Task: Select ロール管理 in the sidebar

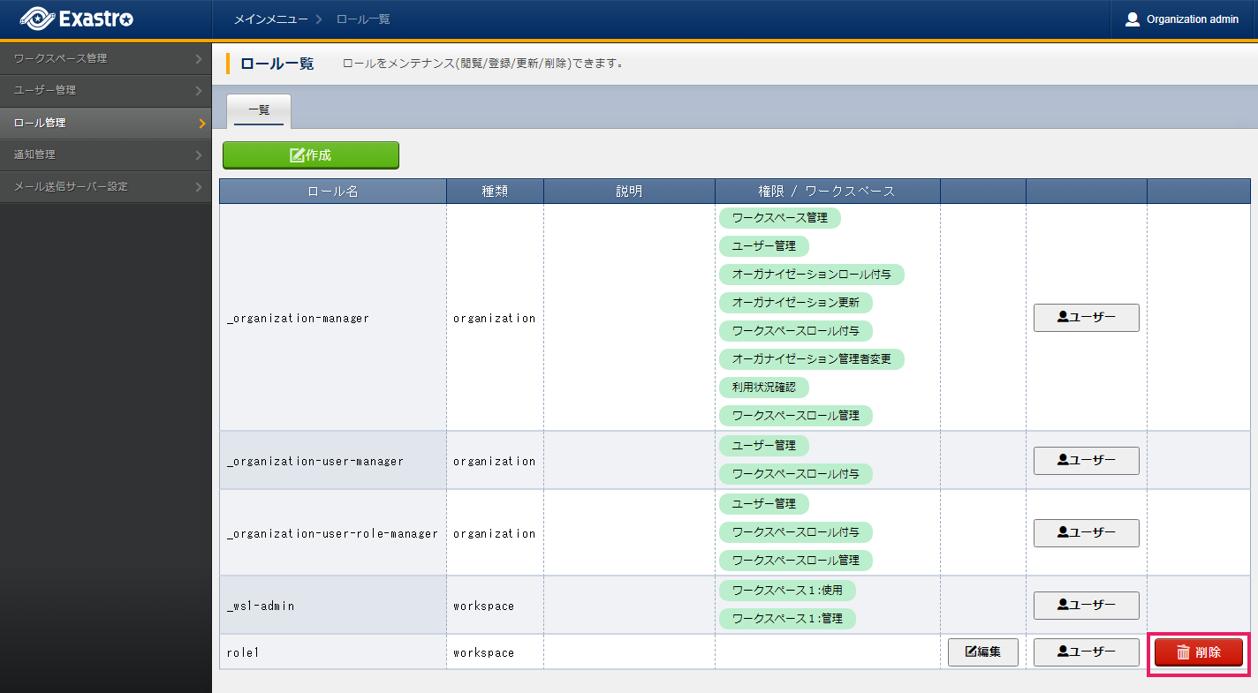Action: click(105, 124)
